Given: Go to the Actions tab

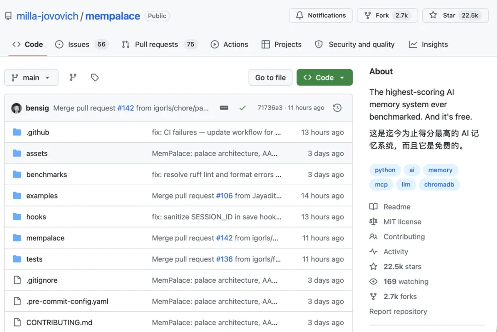Looking at the screenshot, I should (x=229, y=44).
